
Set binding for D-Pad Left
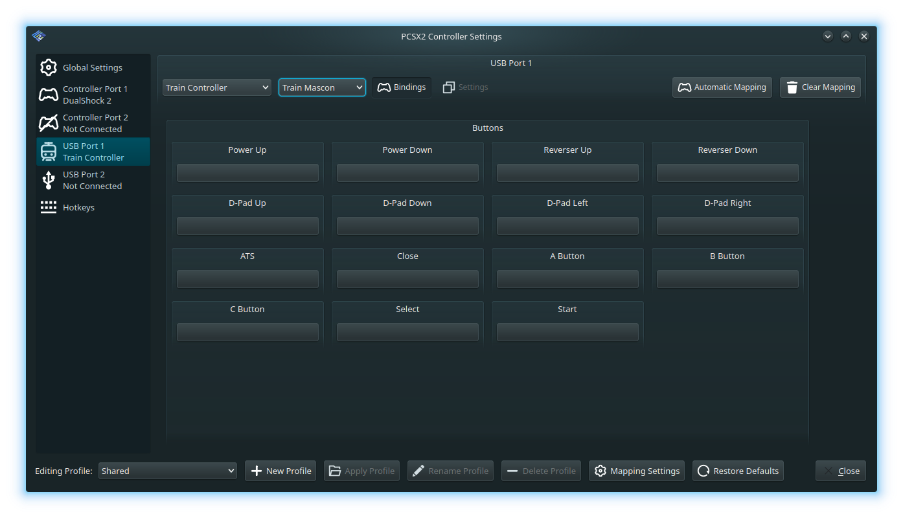coord(567,226)
